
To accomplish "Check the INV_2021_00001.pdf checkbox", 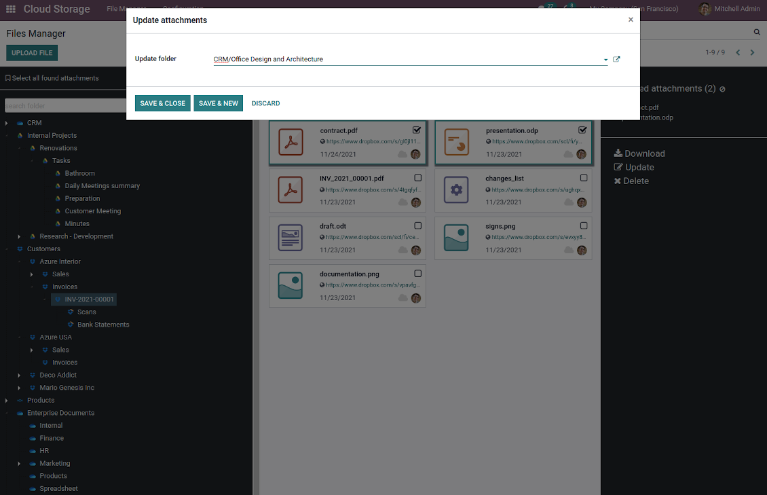I will pyautogui.click(x=417, y=178).
